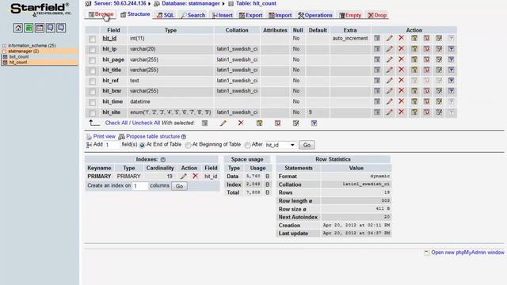507x285 pixels.
Task: Click the Empty table tab
Action: click(x=350, y=15)
